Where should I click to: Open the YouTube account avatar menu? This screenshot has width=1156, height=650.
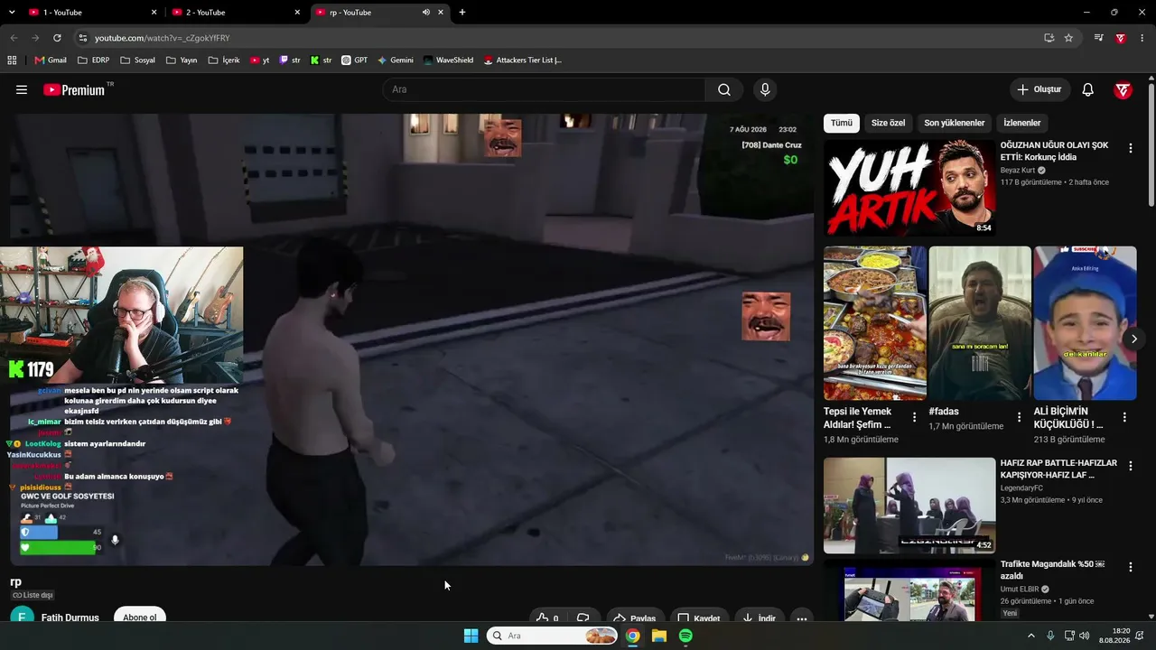1123,89
